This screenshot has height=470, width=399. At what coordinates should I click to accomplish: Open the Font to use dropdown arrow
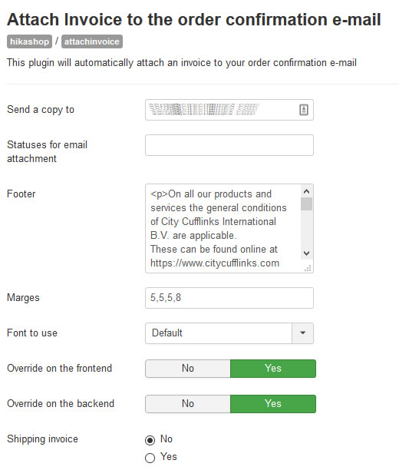(302, 333)
